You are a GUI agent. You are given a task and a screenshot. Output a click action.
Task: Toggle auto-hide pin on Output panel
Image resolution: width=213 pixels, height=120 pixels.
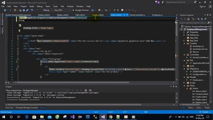(x=173, y=87)
